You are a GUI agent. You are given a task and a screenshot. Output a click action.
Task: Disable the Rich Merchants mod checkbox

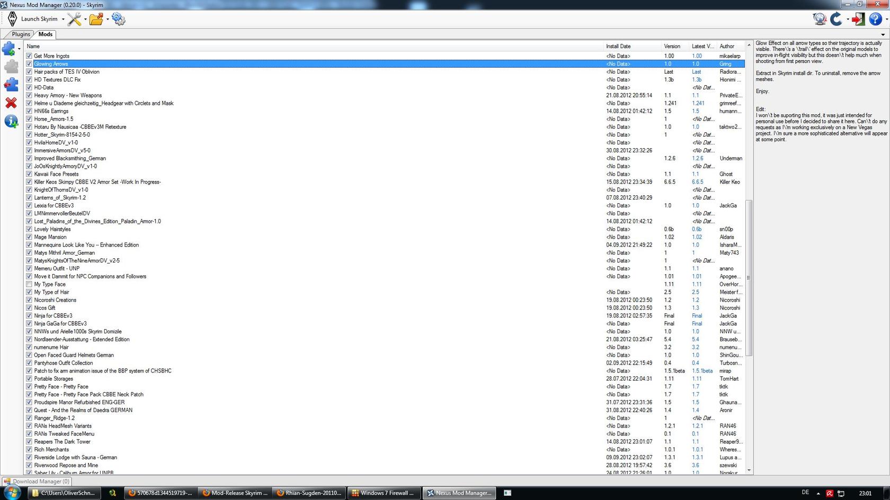click(x=29, y=449)
